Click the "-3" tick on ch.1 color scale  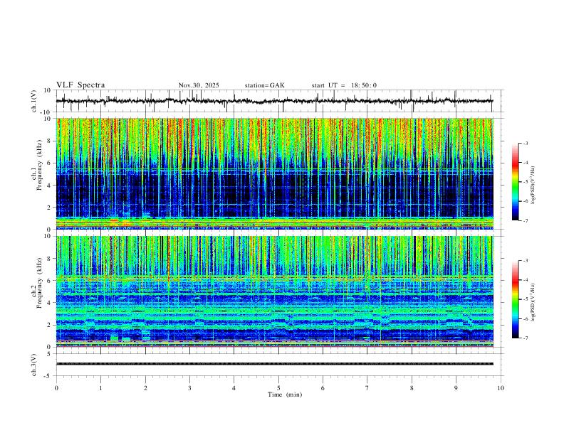(x=526, y=143)
